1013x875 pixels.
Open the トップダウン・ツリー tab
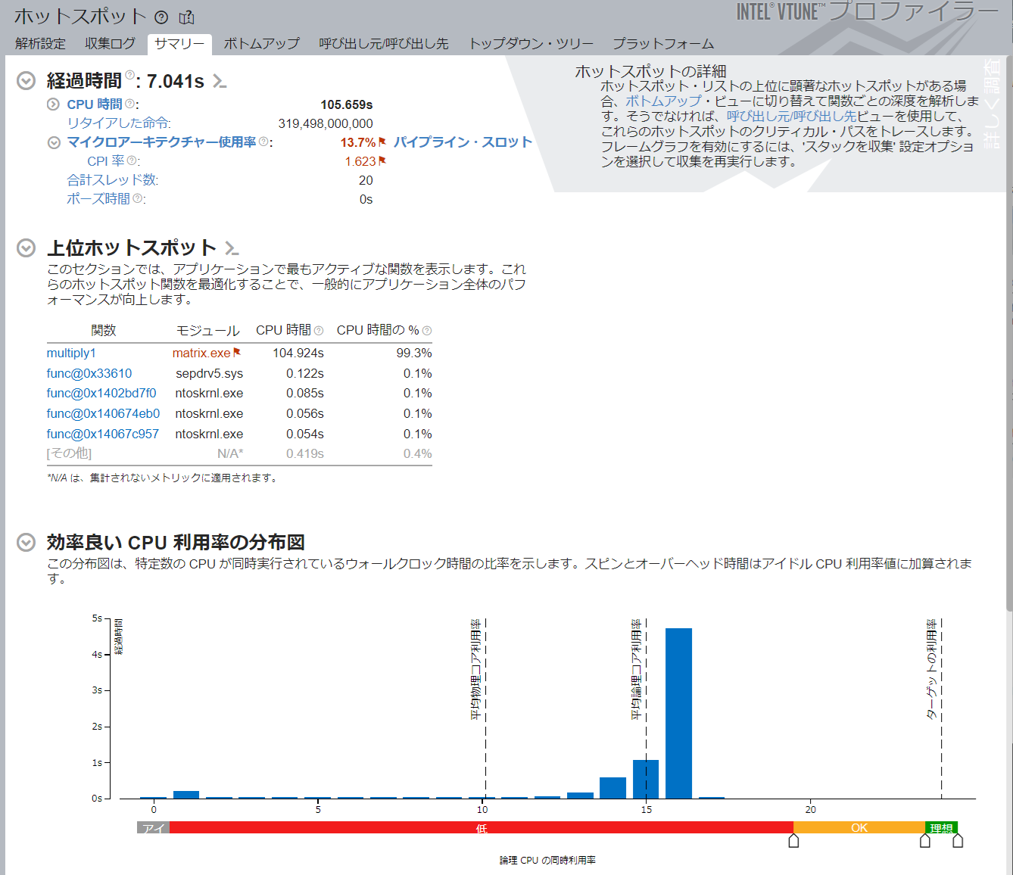[531, 44]
